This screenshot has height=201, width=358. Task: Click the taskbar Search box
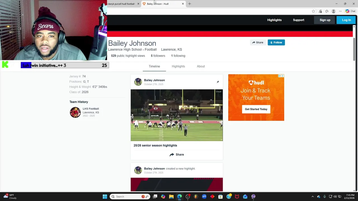point(130,197)
